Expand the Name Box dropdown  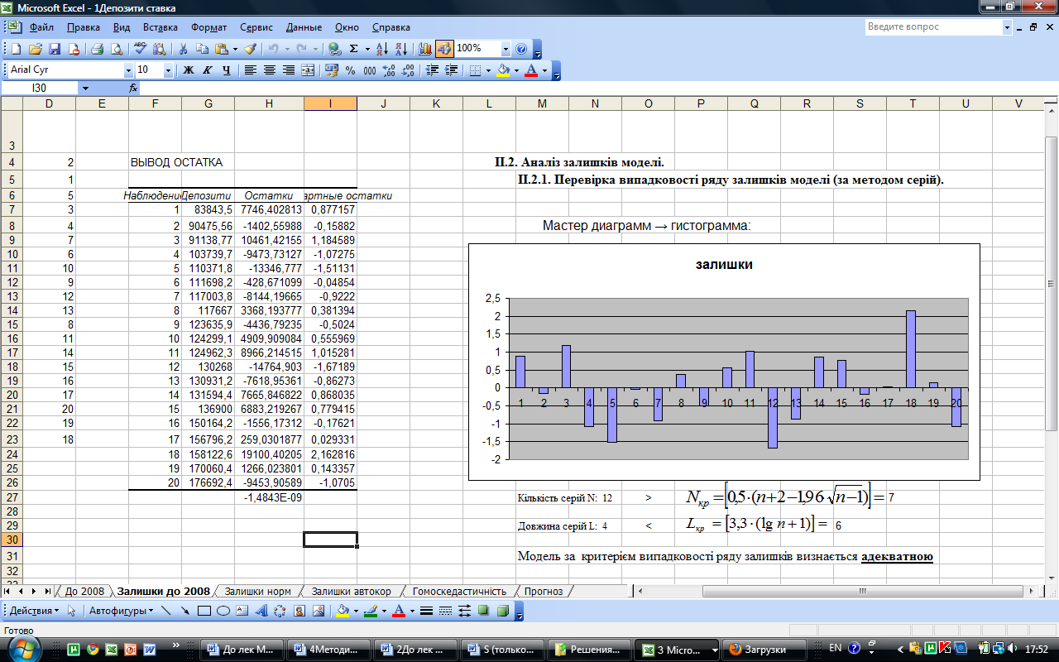click(85, 88)
